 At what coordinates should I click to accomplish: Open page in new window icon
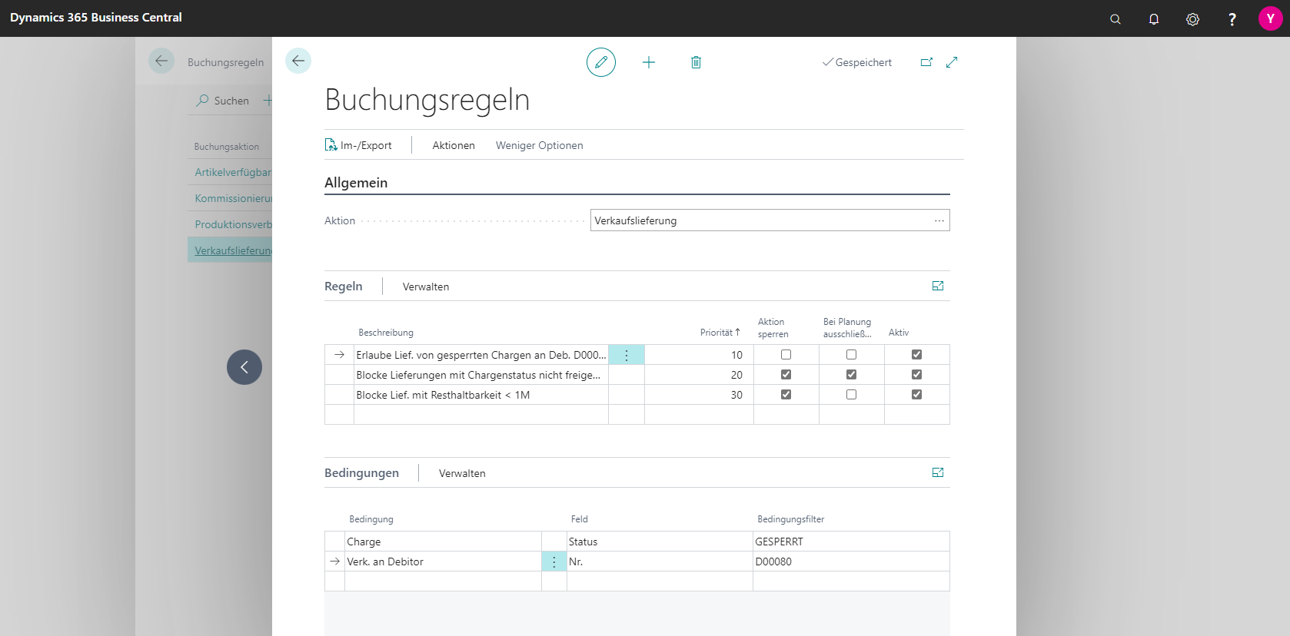click(926, 62)
